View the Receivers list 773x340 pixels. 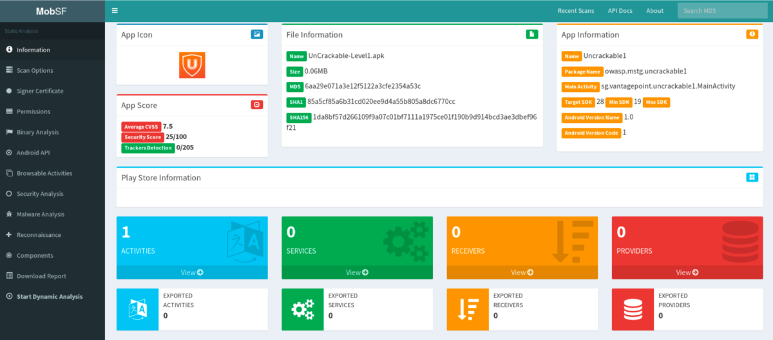[522, 272]
